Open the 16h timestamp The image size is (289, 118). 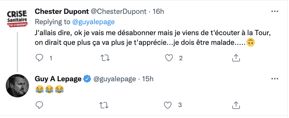(x=158, y=11)
